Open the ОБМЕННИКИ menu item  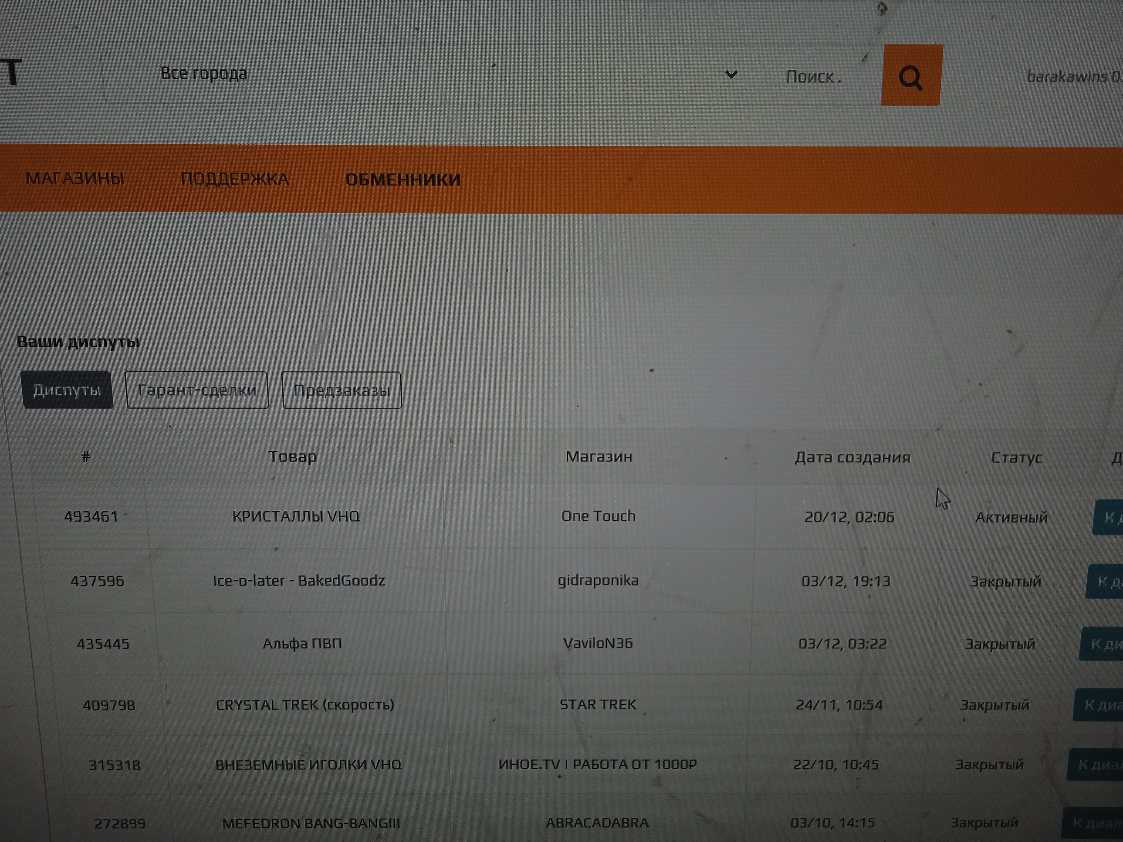pyautogui.click(x=403, y=180)
